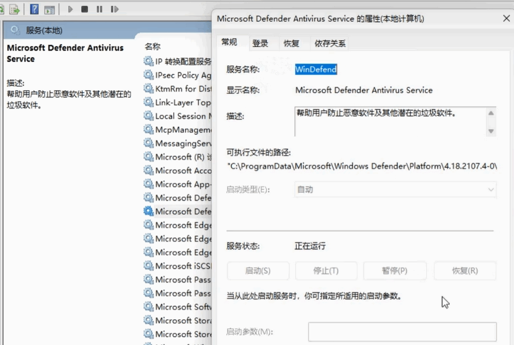Viewport: 514px width, 345px height.
Task: Click inside the 描述 description box
Action: pos(390,122)
